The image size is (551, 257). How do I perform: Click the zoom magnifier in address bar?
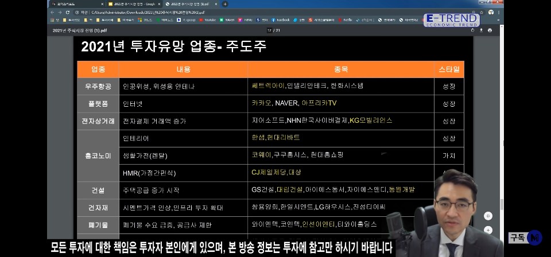coord(475,12)
